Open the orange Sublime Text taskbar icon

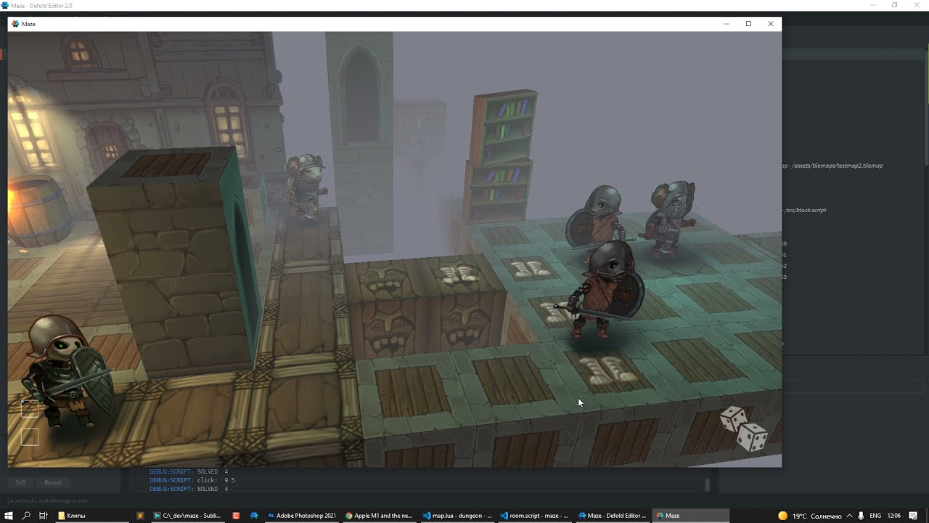pyautogui.click(x=140, y=516)
